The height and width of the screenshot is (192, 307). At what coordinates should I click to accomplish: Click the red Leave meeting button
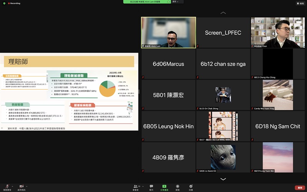pos(299,188)
